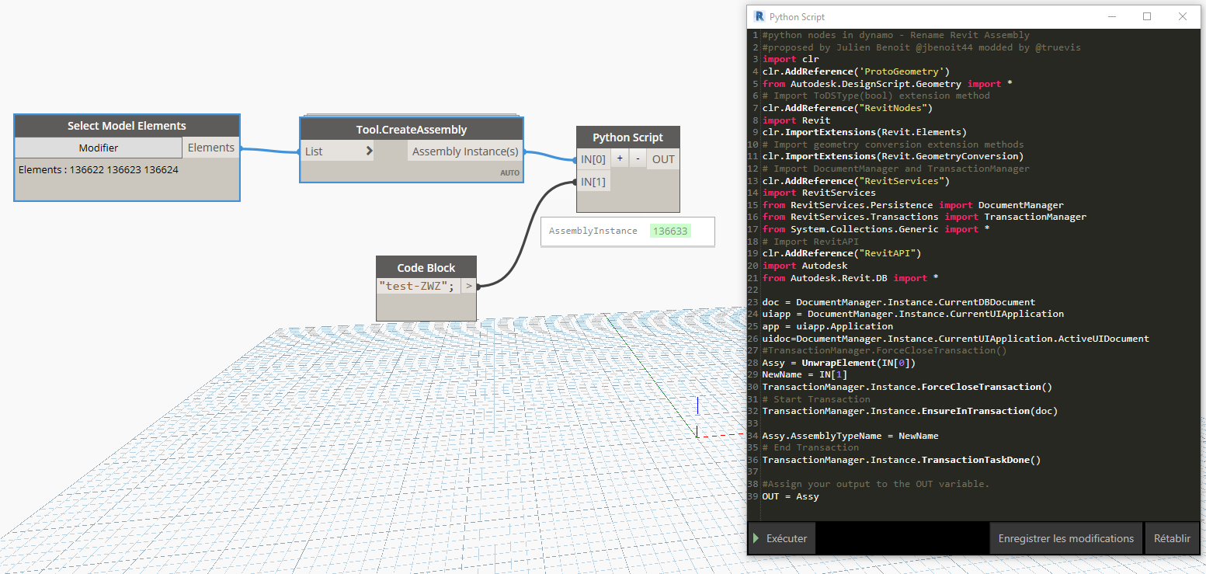This screenshot has height=574, width=1206.
Task: Click the IN[1] input port
Action: 593,182
